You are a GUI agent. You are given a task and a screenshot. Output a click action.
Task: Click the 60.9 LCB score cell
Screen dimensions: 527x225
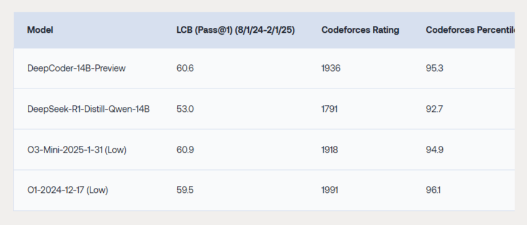[x=185, y=150]
